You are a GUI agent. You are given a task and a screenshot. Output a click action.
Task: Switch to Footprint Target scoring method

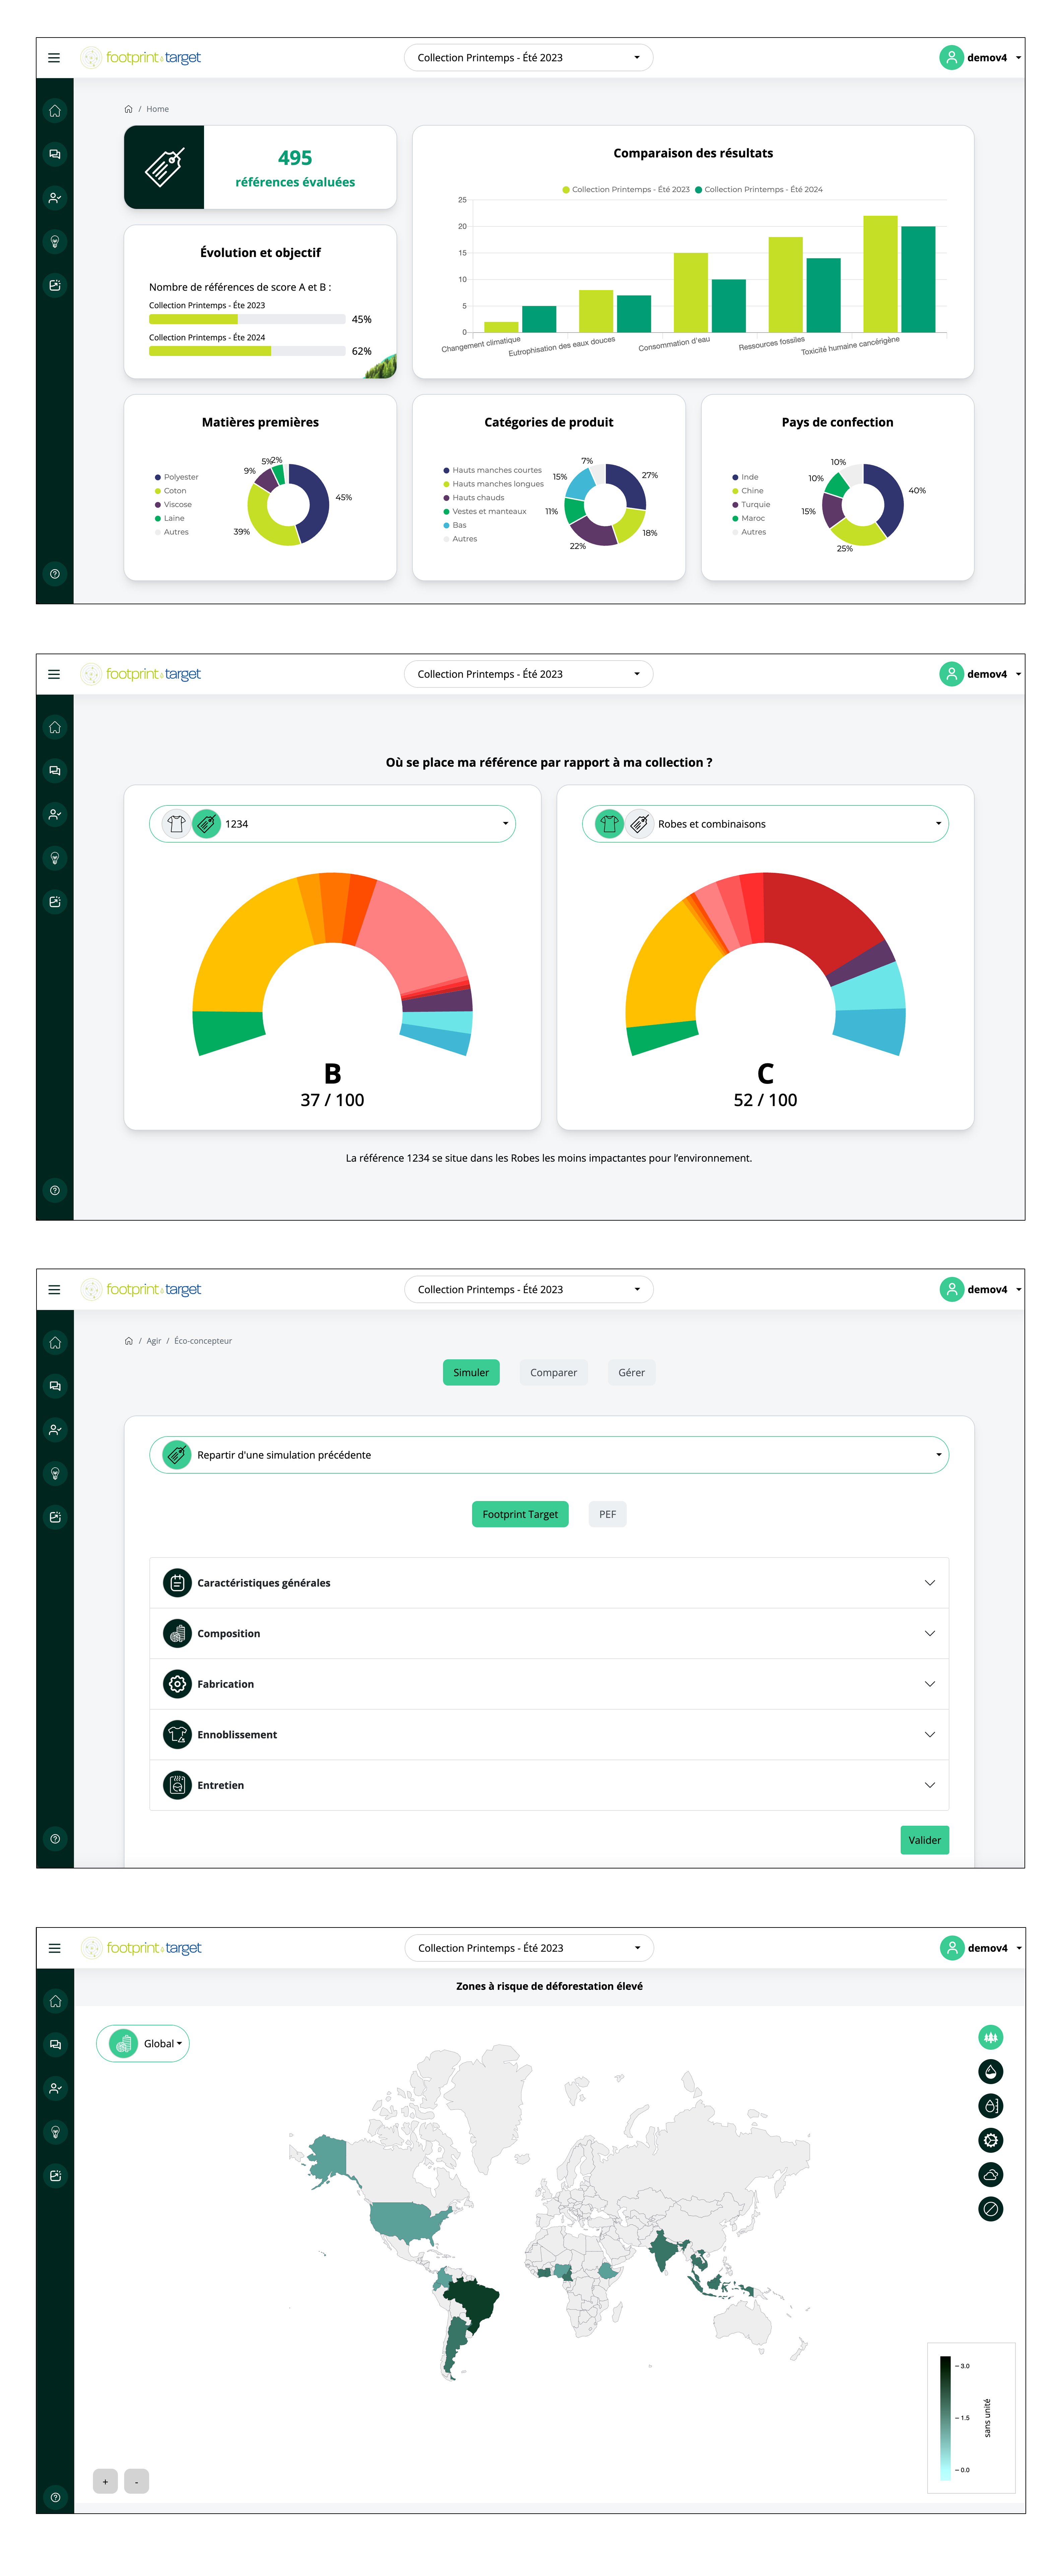pos(520,1514)
